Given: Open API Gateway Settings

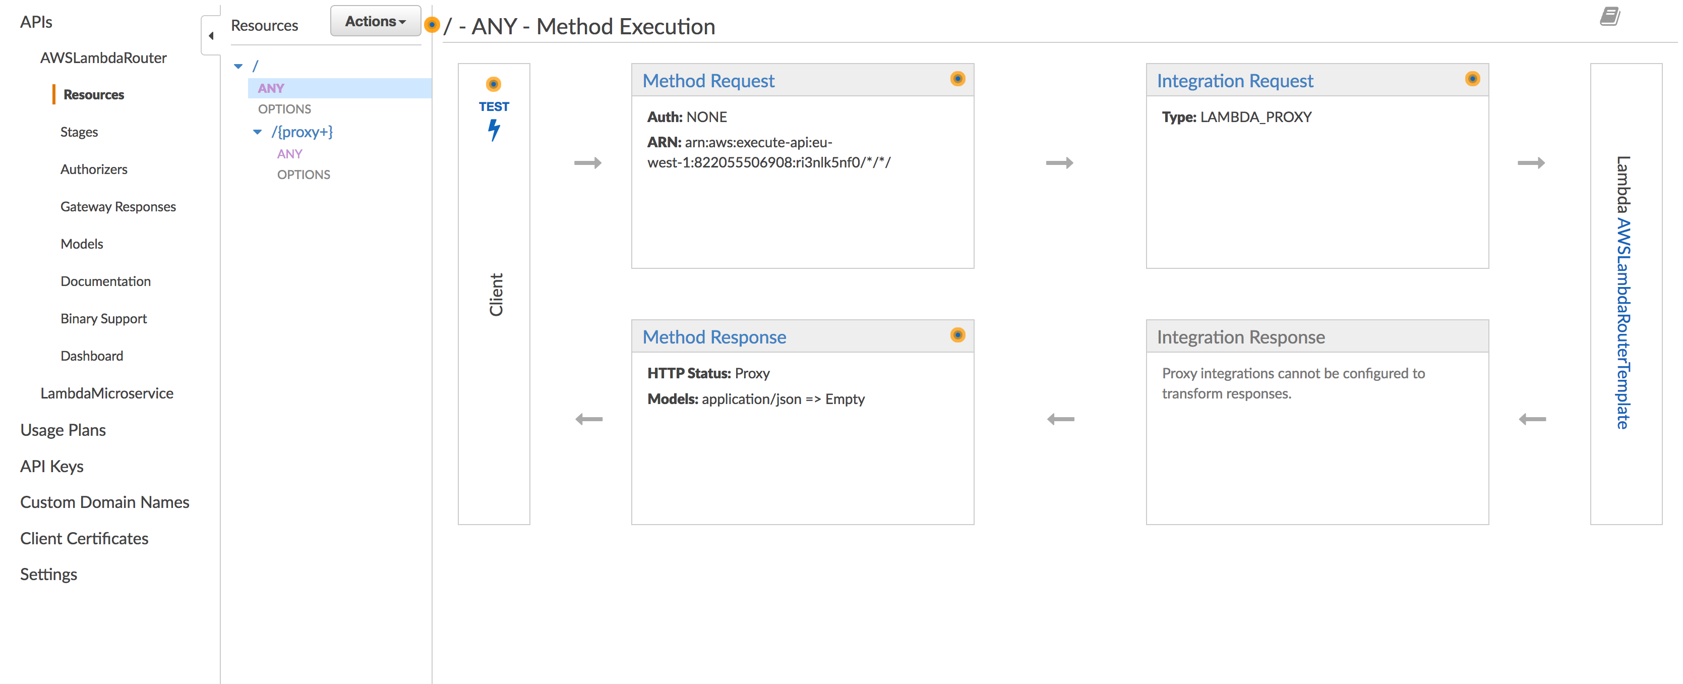Looking at the screenshot, I should pos(48,574).
